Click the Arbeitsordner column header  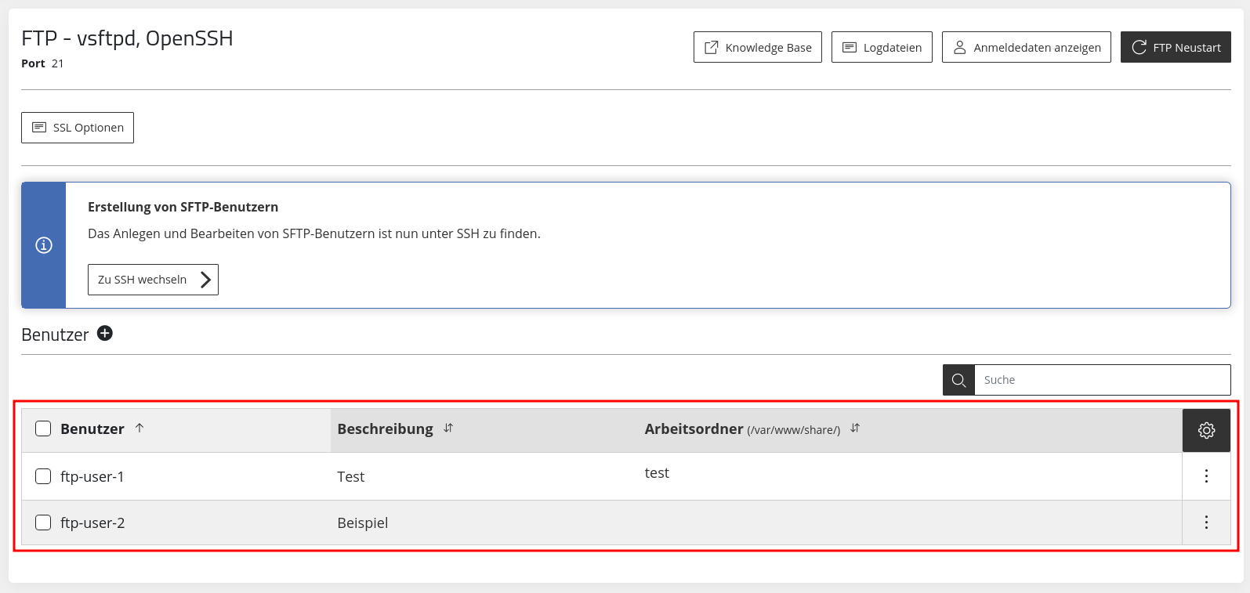pos(742,429)
